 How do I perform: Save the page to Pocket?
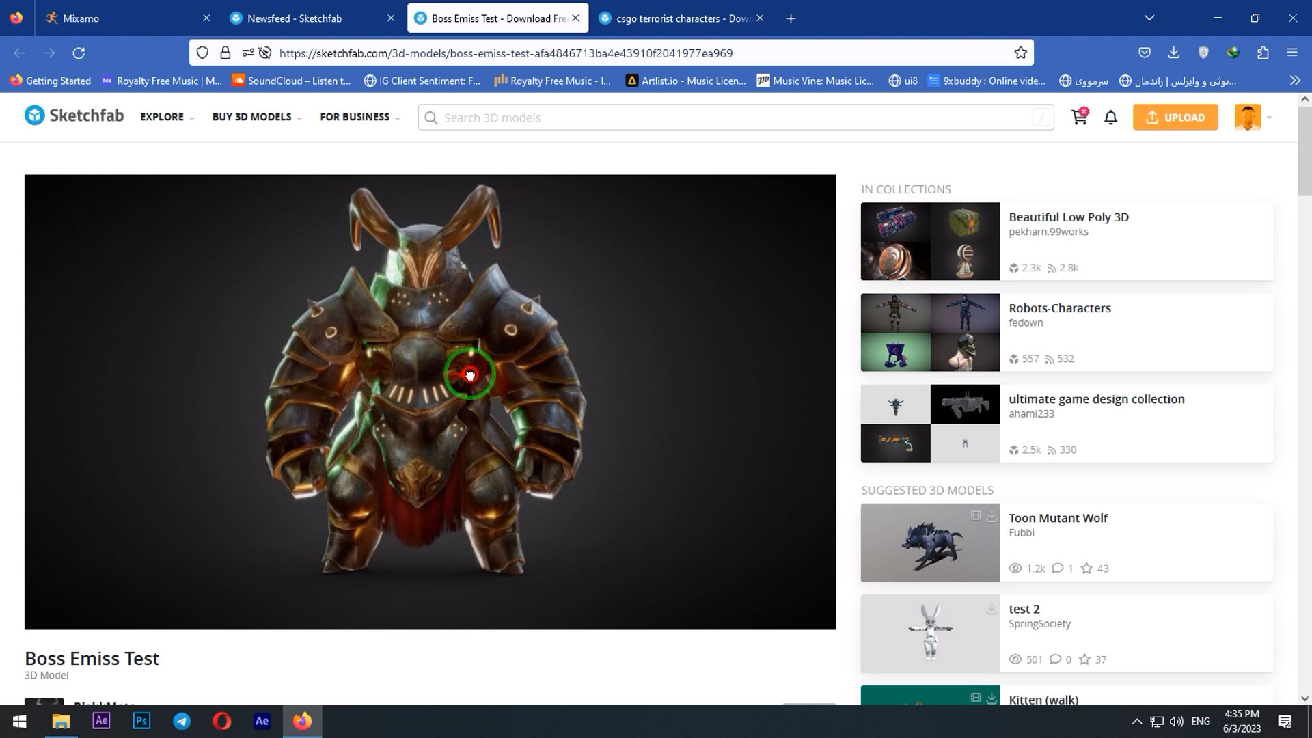click(x=1145, y=53)
